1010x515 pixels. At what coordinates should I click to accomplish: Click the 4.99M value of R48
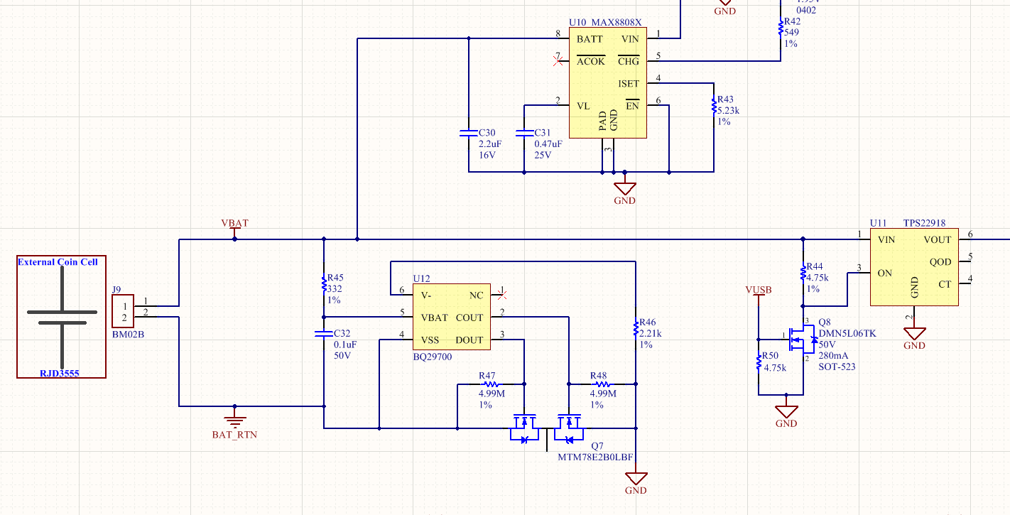603,394
